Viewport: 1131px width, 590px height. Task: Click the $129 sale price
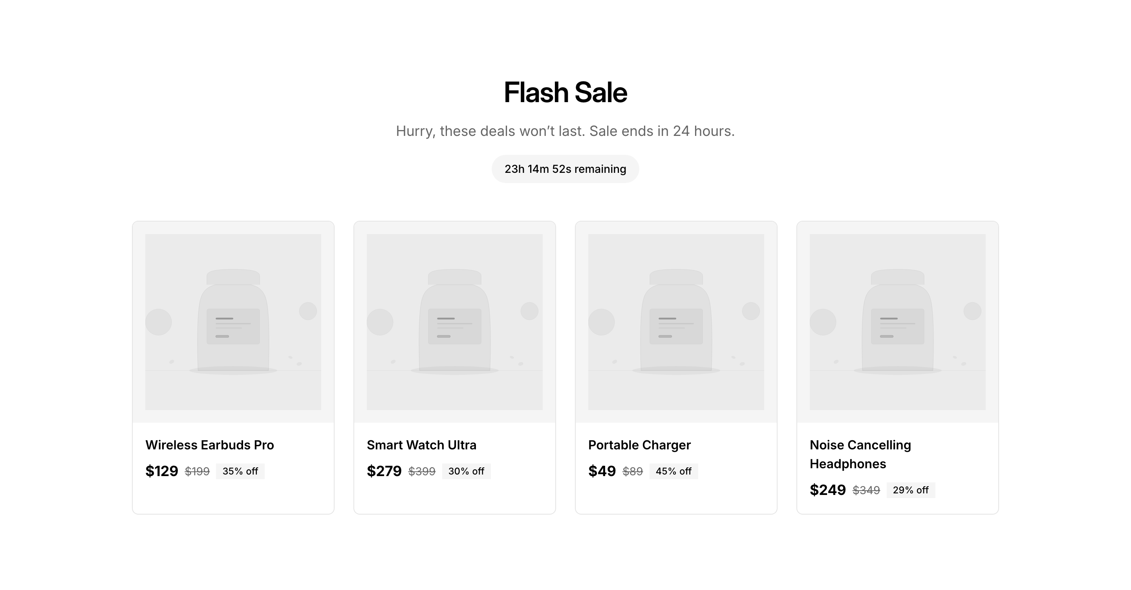(x=161, y=471)
